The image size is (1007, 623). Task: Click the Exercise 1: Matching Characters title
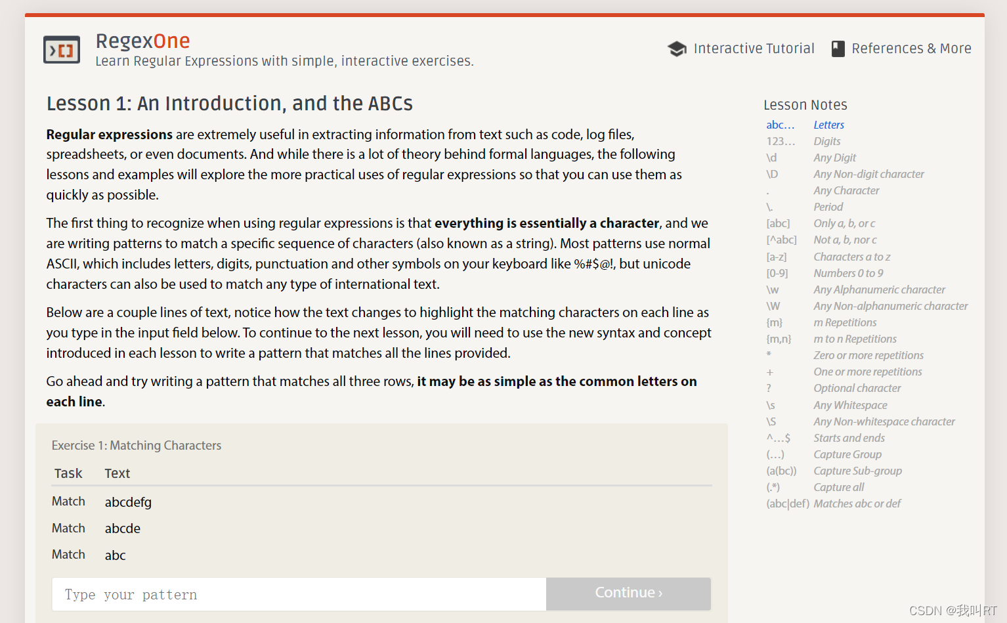pyautogui.click(x=137, y=445)
